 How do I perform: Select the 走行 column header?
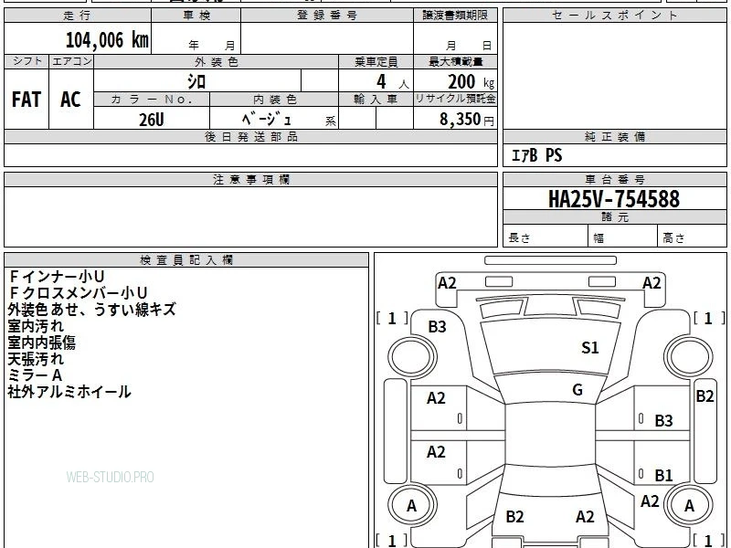pyautogui.click(x=78, y=16)
